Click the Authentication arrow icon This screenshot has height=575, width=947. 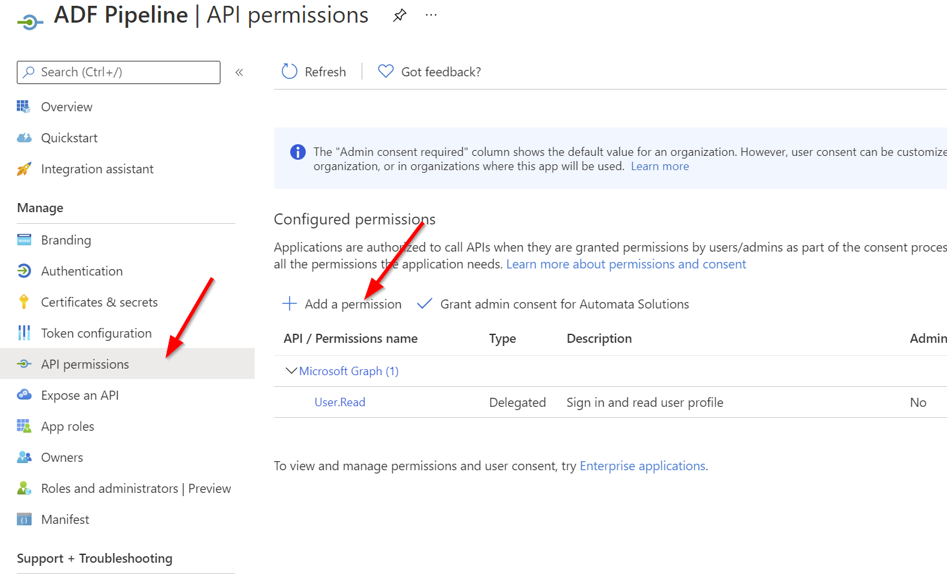(x=24, y=271)
